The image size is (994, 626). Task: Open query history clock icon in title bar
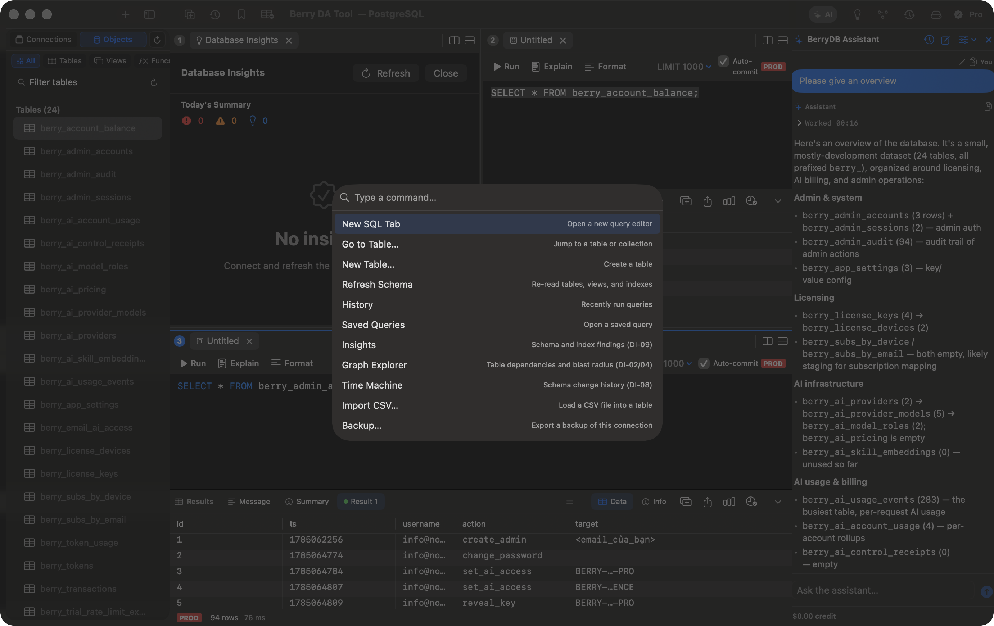click(x=214, y=14)
